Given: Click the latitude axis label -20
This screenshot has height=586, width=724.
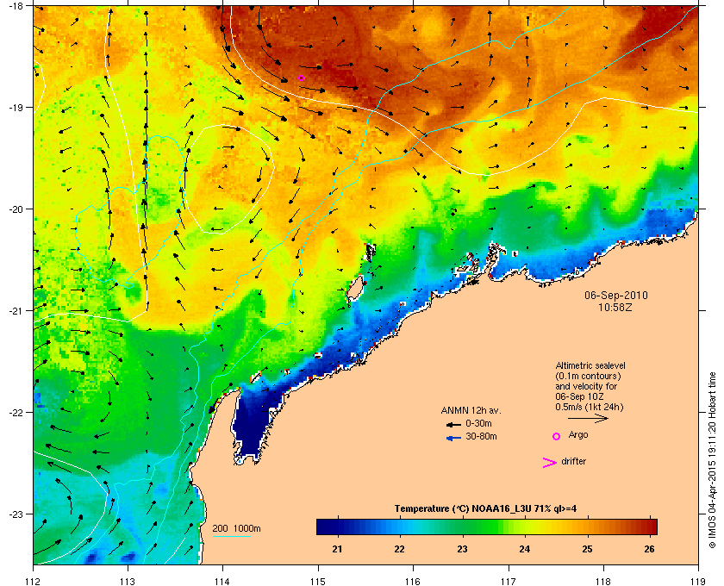Looking at the screenshot, I should (16, 209).
